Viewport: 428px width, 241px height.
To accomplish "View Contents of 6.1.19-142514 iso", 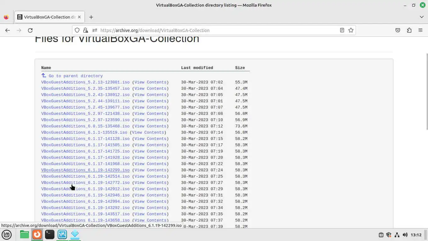I will (x=150, y=176).
